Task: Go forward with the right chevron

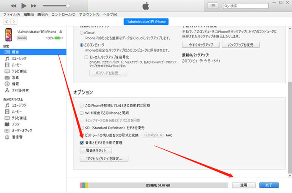Action: (x=13, y=22)
